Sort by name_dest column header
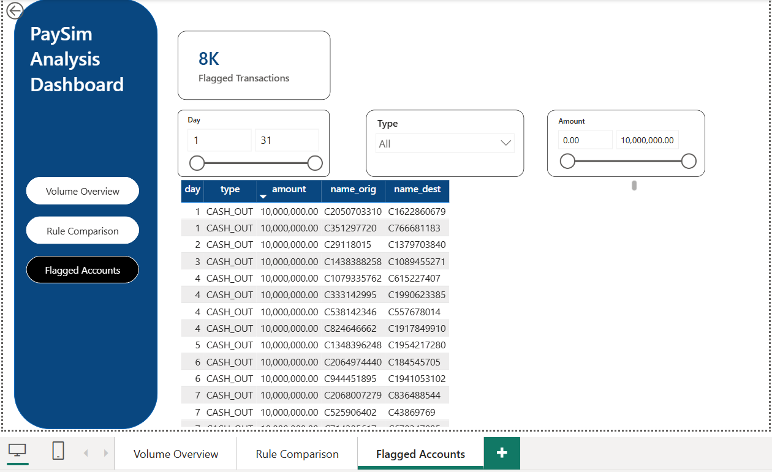 click(x=417, y=190)
